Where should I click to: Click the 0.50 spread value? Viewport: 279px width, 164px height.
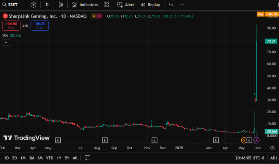25,26
